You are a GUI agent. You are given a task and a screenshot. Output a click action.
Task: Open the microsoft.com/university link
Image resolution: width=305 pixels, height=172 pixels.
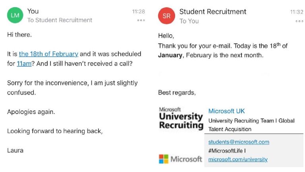238,160
